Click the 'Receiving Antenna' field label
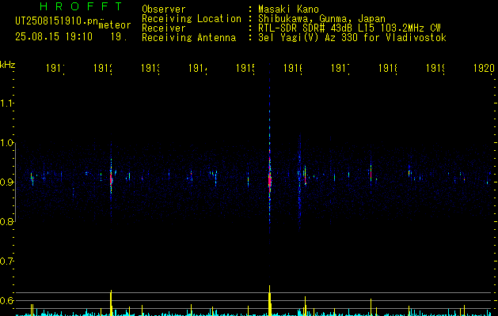This screenshot has width=498, height=316. [x=189, y=38]
